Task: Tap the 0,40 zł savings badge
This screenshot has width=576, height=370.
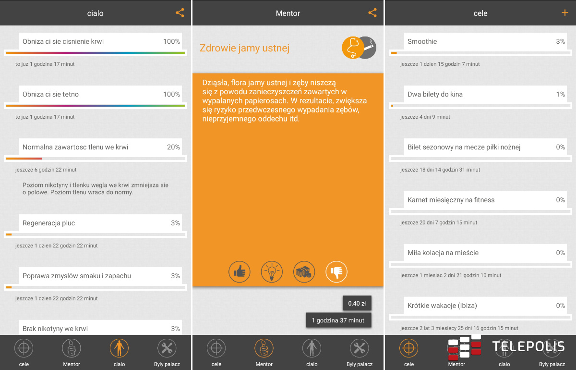Action: point(357,303)
